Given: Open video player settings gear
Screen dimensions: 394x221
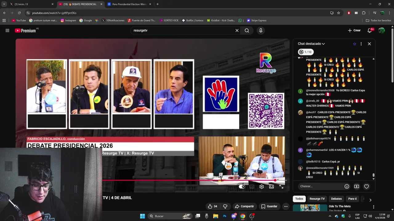Looking at the screenshot, I should click(262, 187).
